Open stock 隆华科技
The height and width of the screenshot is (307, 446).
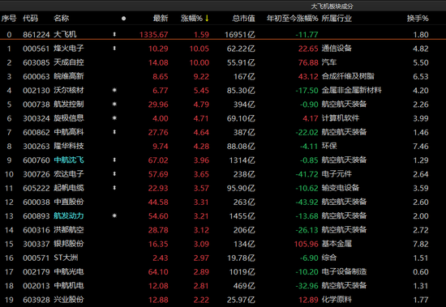coord(69,146)
